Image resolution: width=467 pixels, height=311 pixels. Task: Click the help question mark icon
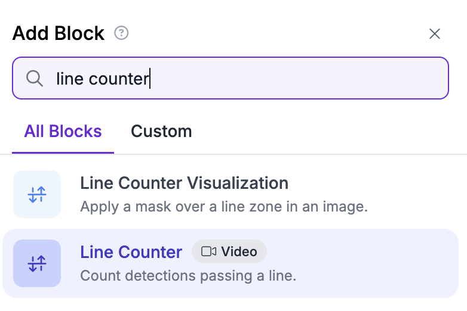pos(121,33)
